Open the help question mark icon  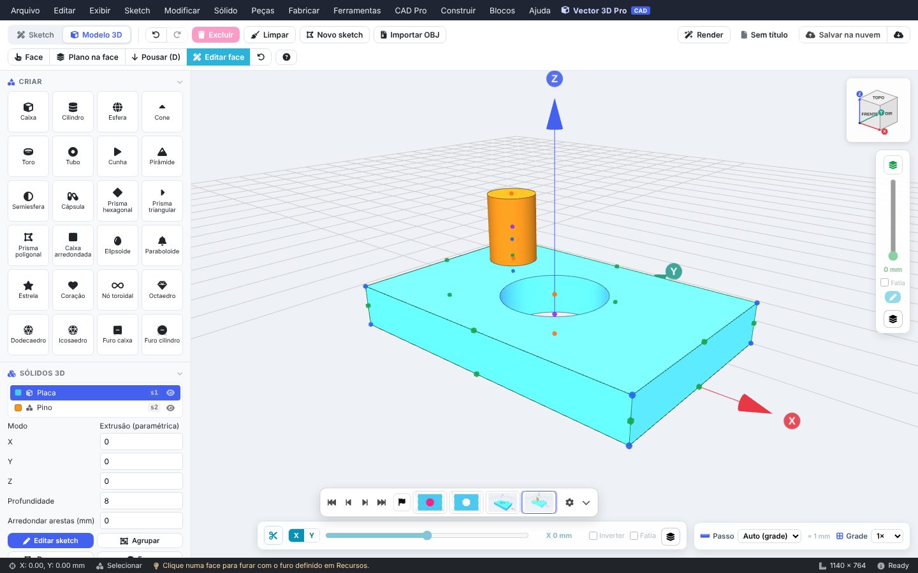(x=286, y=57)
